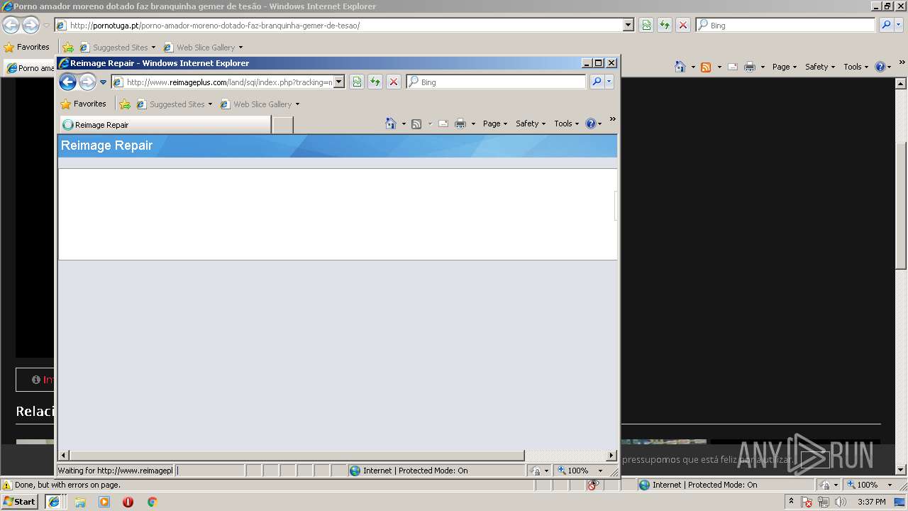Open Web Slice Gallery in main IE window
908x511 pixels.
(203, 48)
